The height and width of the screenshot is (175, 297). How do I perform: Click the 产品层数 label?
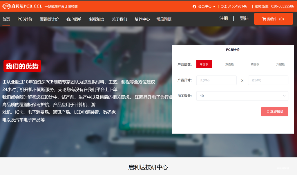coord(184,64)
